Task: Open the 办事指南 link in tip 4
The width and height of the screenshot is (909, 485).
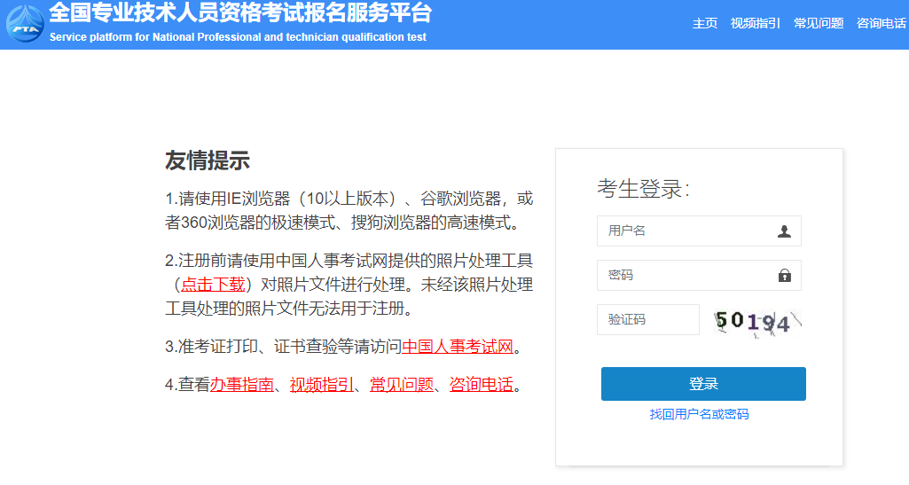Action: [241, 385]
